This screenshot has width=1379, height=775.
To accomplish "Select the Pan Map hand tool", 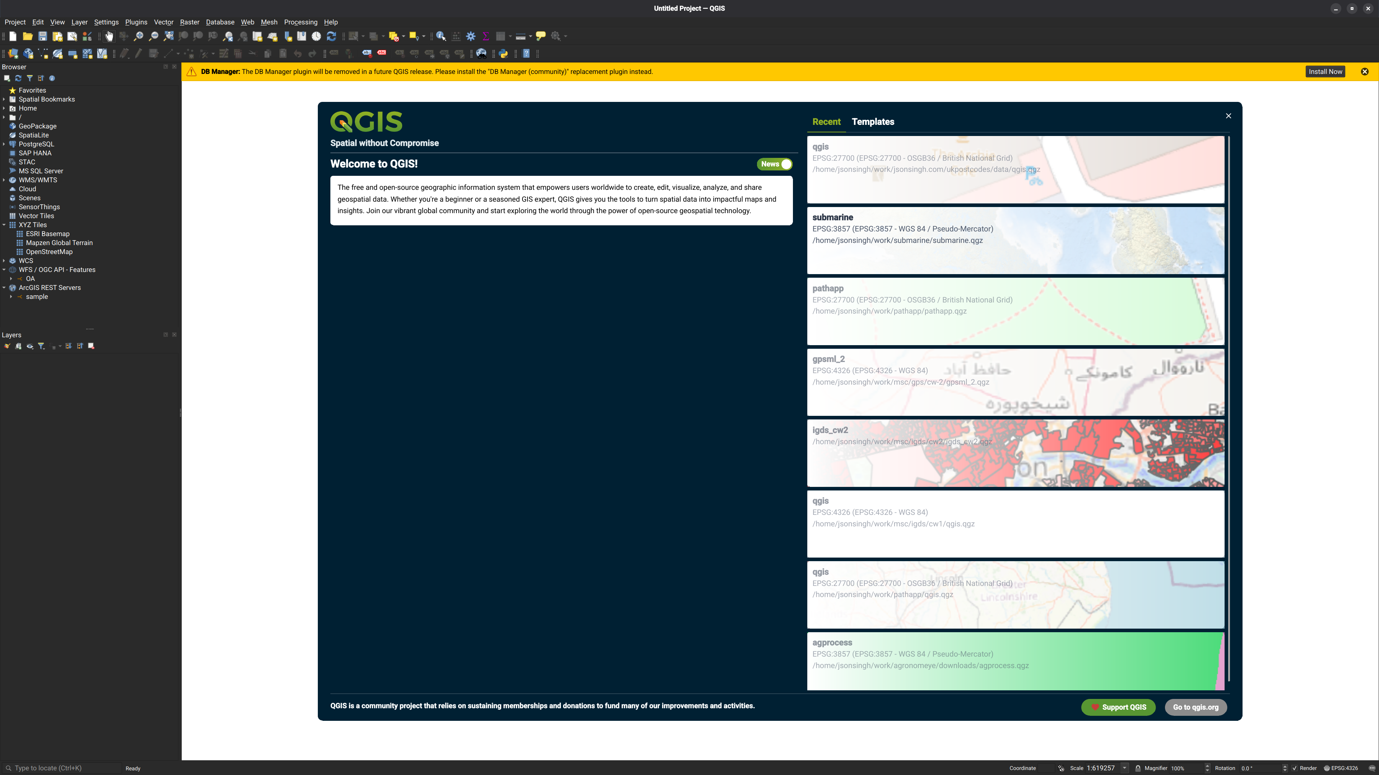I will pyautogui.click(x=109, y=36).
